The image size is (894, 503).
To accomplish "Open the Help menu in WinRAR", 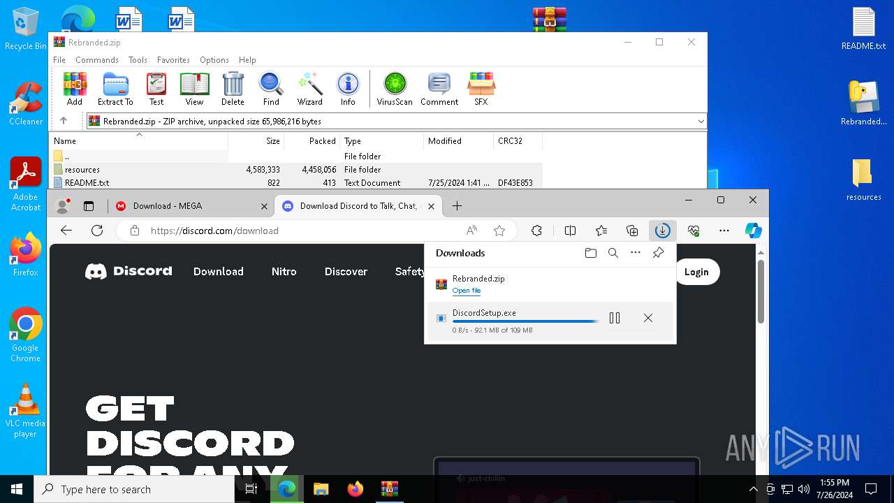I will click(x=247, y=60).
